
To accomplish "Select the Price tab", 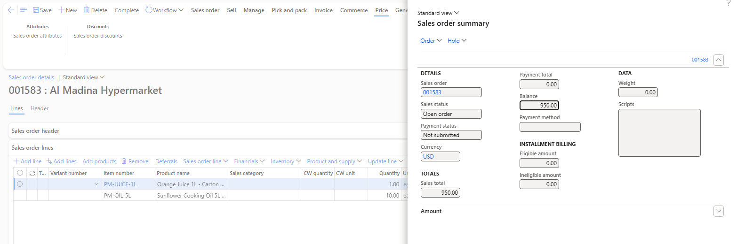I will (x=382, y=10).
